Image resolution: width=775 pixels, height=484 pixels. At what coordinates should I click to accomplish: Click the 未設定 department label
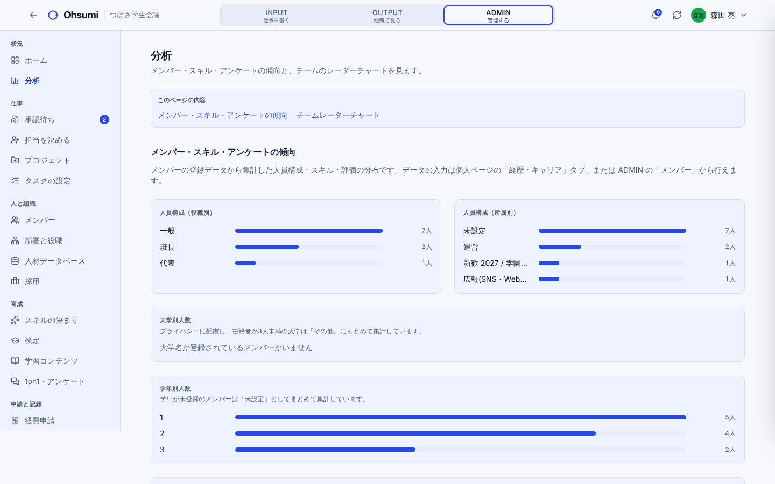[x=475, y=231]
